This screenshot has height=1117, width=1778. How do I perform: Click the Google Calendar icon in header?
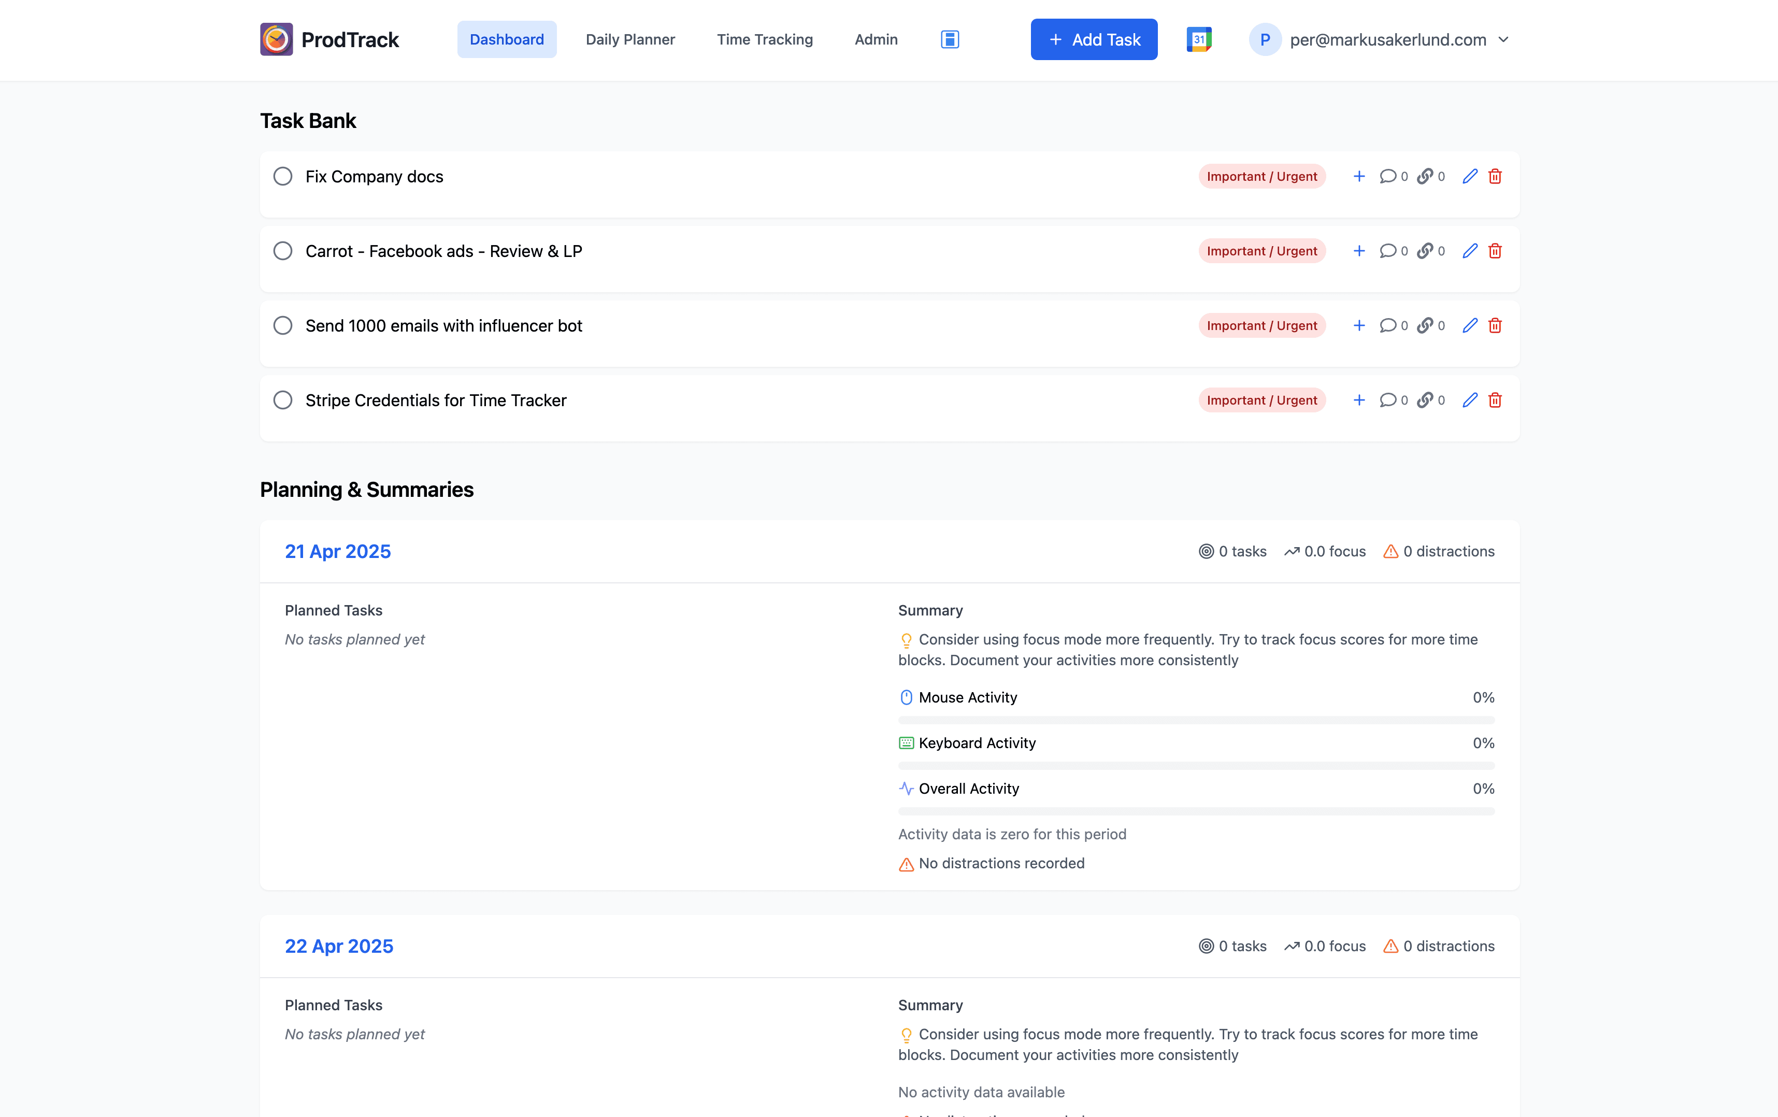[1198, 39]
